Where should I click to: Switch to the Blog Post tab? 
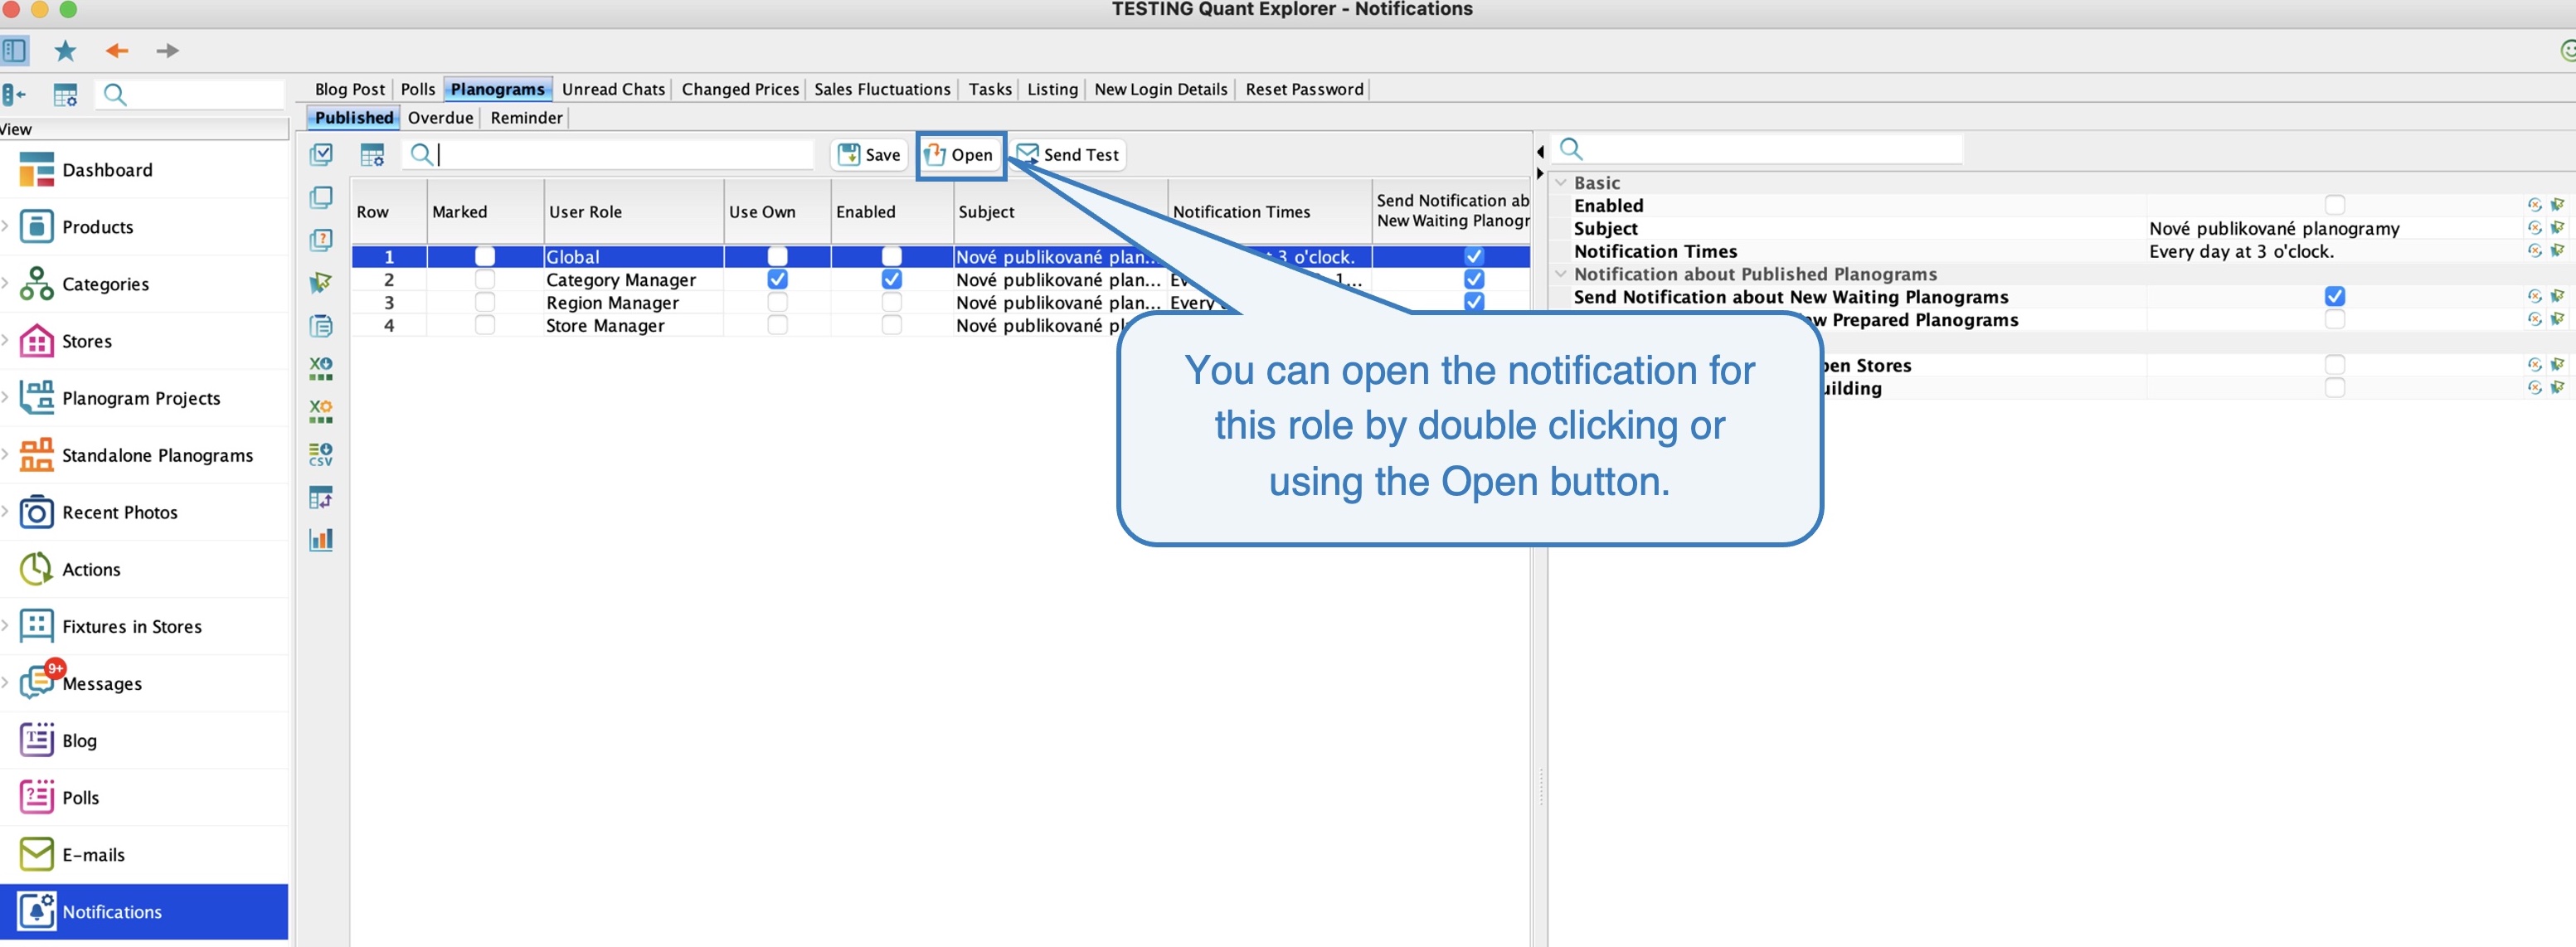pos(349,89)
